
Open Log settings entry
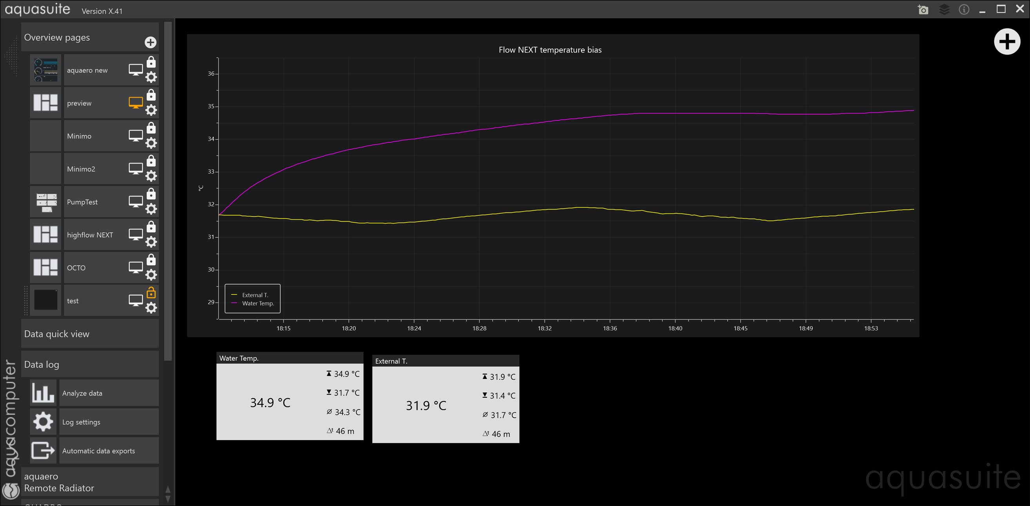(x=108, y=422)
